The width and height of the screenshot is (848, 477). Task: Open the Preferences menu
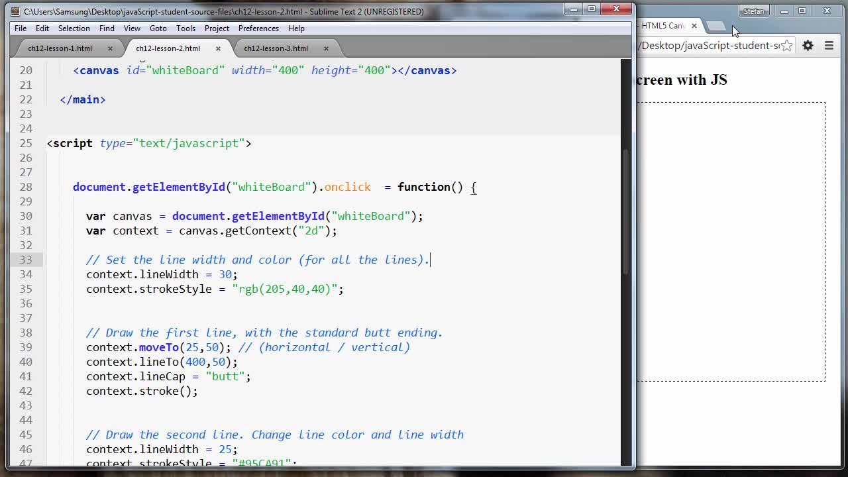pyautogui.click(x=258, y=28)
